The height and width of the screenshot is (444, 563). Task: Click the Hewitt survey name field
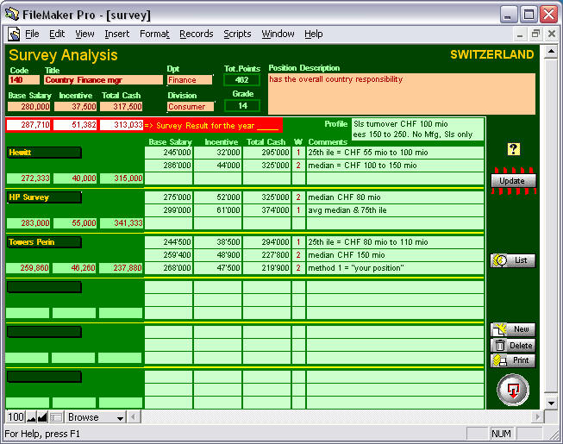(x=44, y=153)
